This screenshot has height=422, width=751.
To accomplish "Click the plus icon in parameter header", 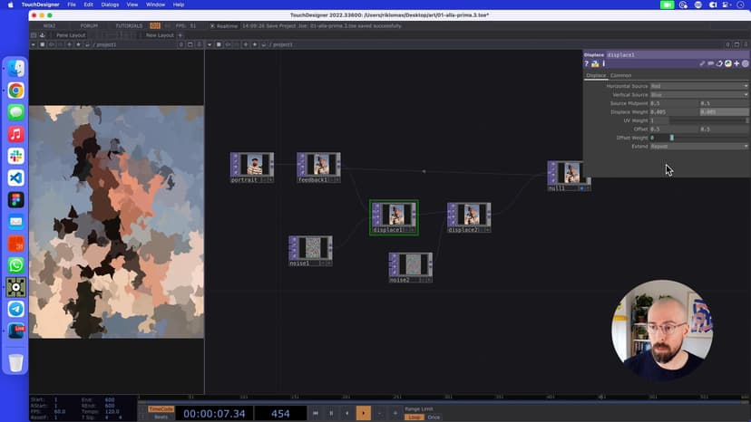I will click(x=736, y=63).
